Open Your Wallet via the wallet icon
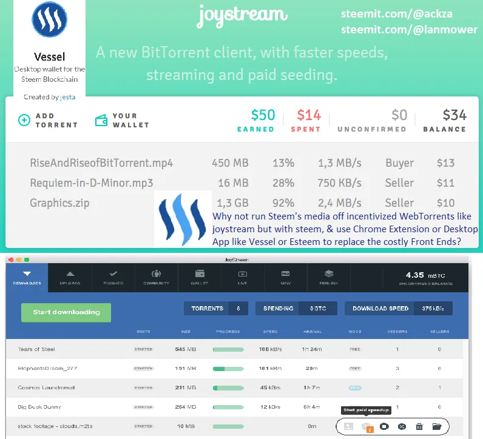483x439 pixels. tap(101, 121)
